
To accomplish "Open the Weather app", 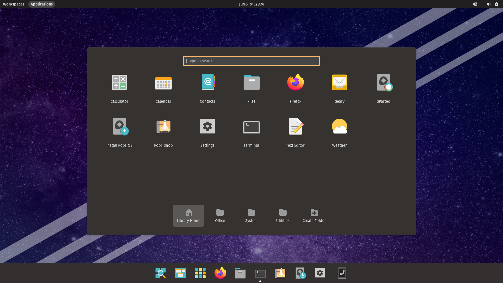I will click(x=340, y=133).
